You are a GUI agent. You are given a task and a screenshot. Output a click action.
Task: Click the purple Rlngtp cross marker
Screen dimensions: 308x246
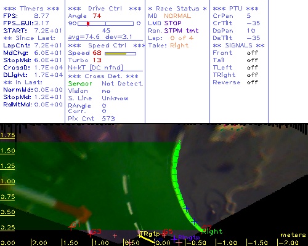[x=174, y=239]
